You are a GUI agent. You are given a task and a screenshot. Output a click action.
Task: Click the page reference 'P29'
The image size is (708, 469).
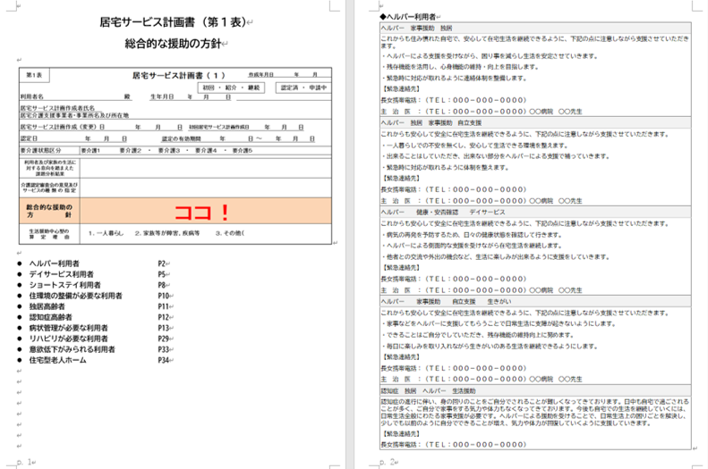tap(164, 339)
